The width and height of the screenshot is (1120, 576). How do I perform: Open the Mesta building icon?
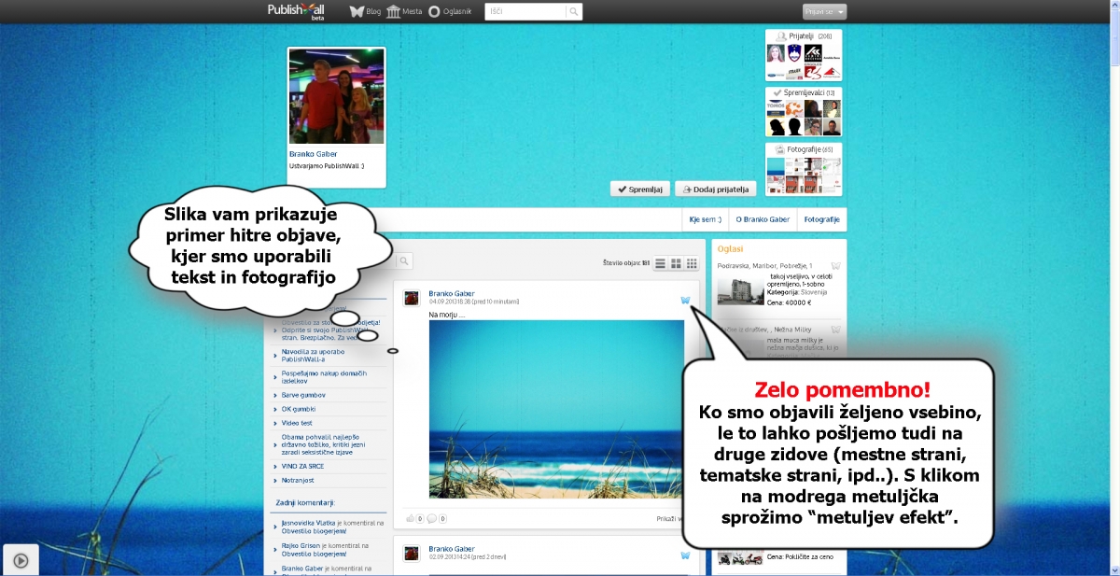coord(394,12)
